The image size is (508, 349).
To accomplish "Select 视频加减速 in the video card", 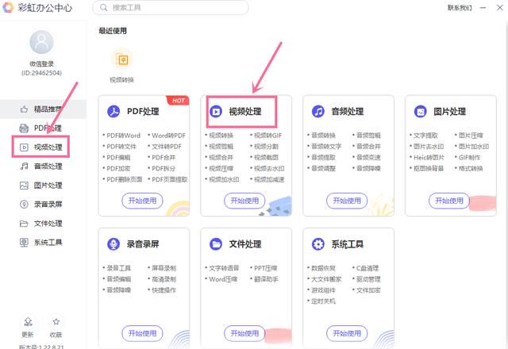I will pos(269,179).
